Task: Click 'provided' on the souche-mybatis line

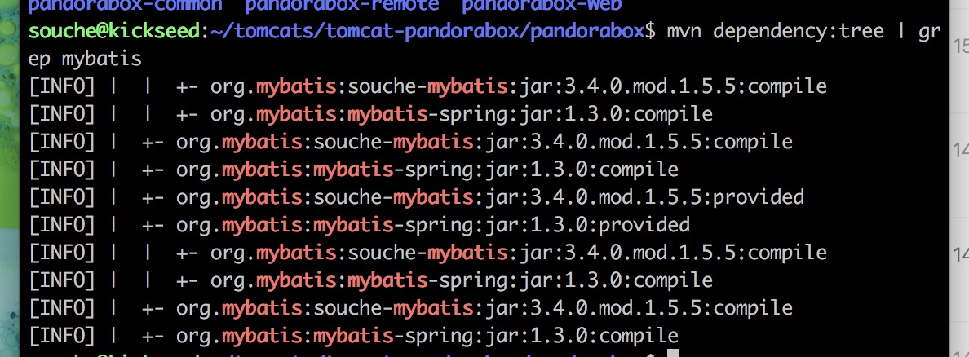Action: point(759,197)
